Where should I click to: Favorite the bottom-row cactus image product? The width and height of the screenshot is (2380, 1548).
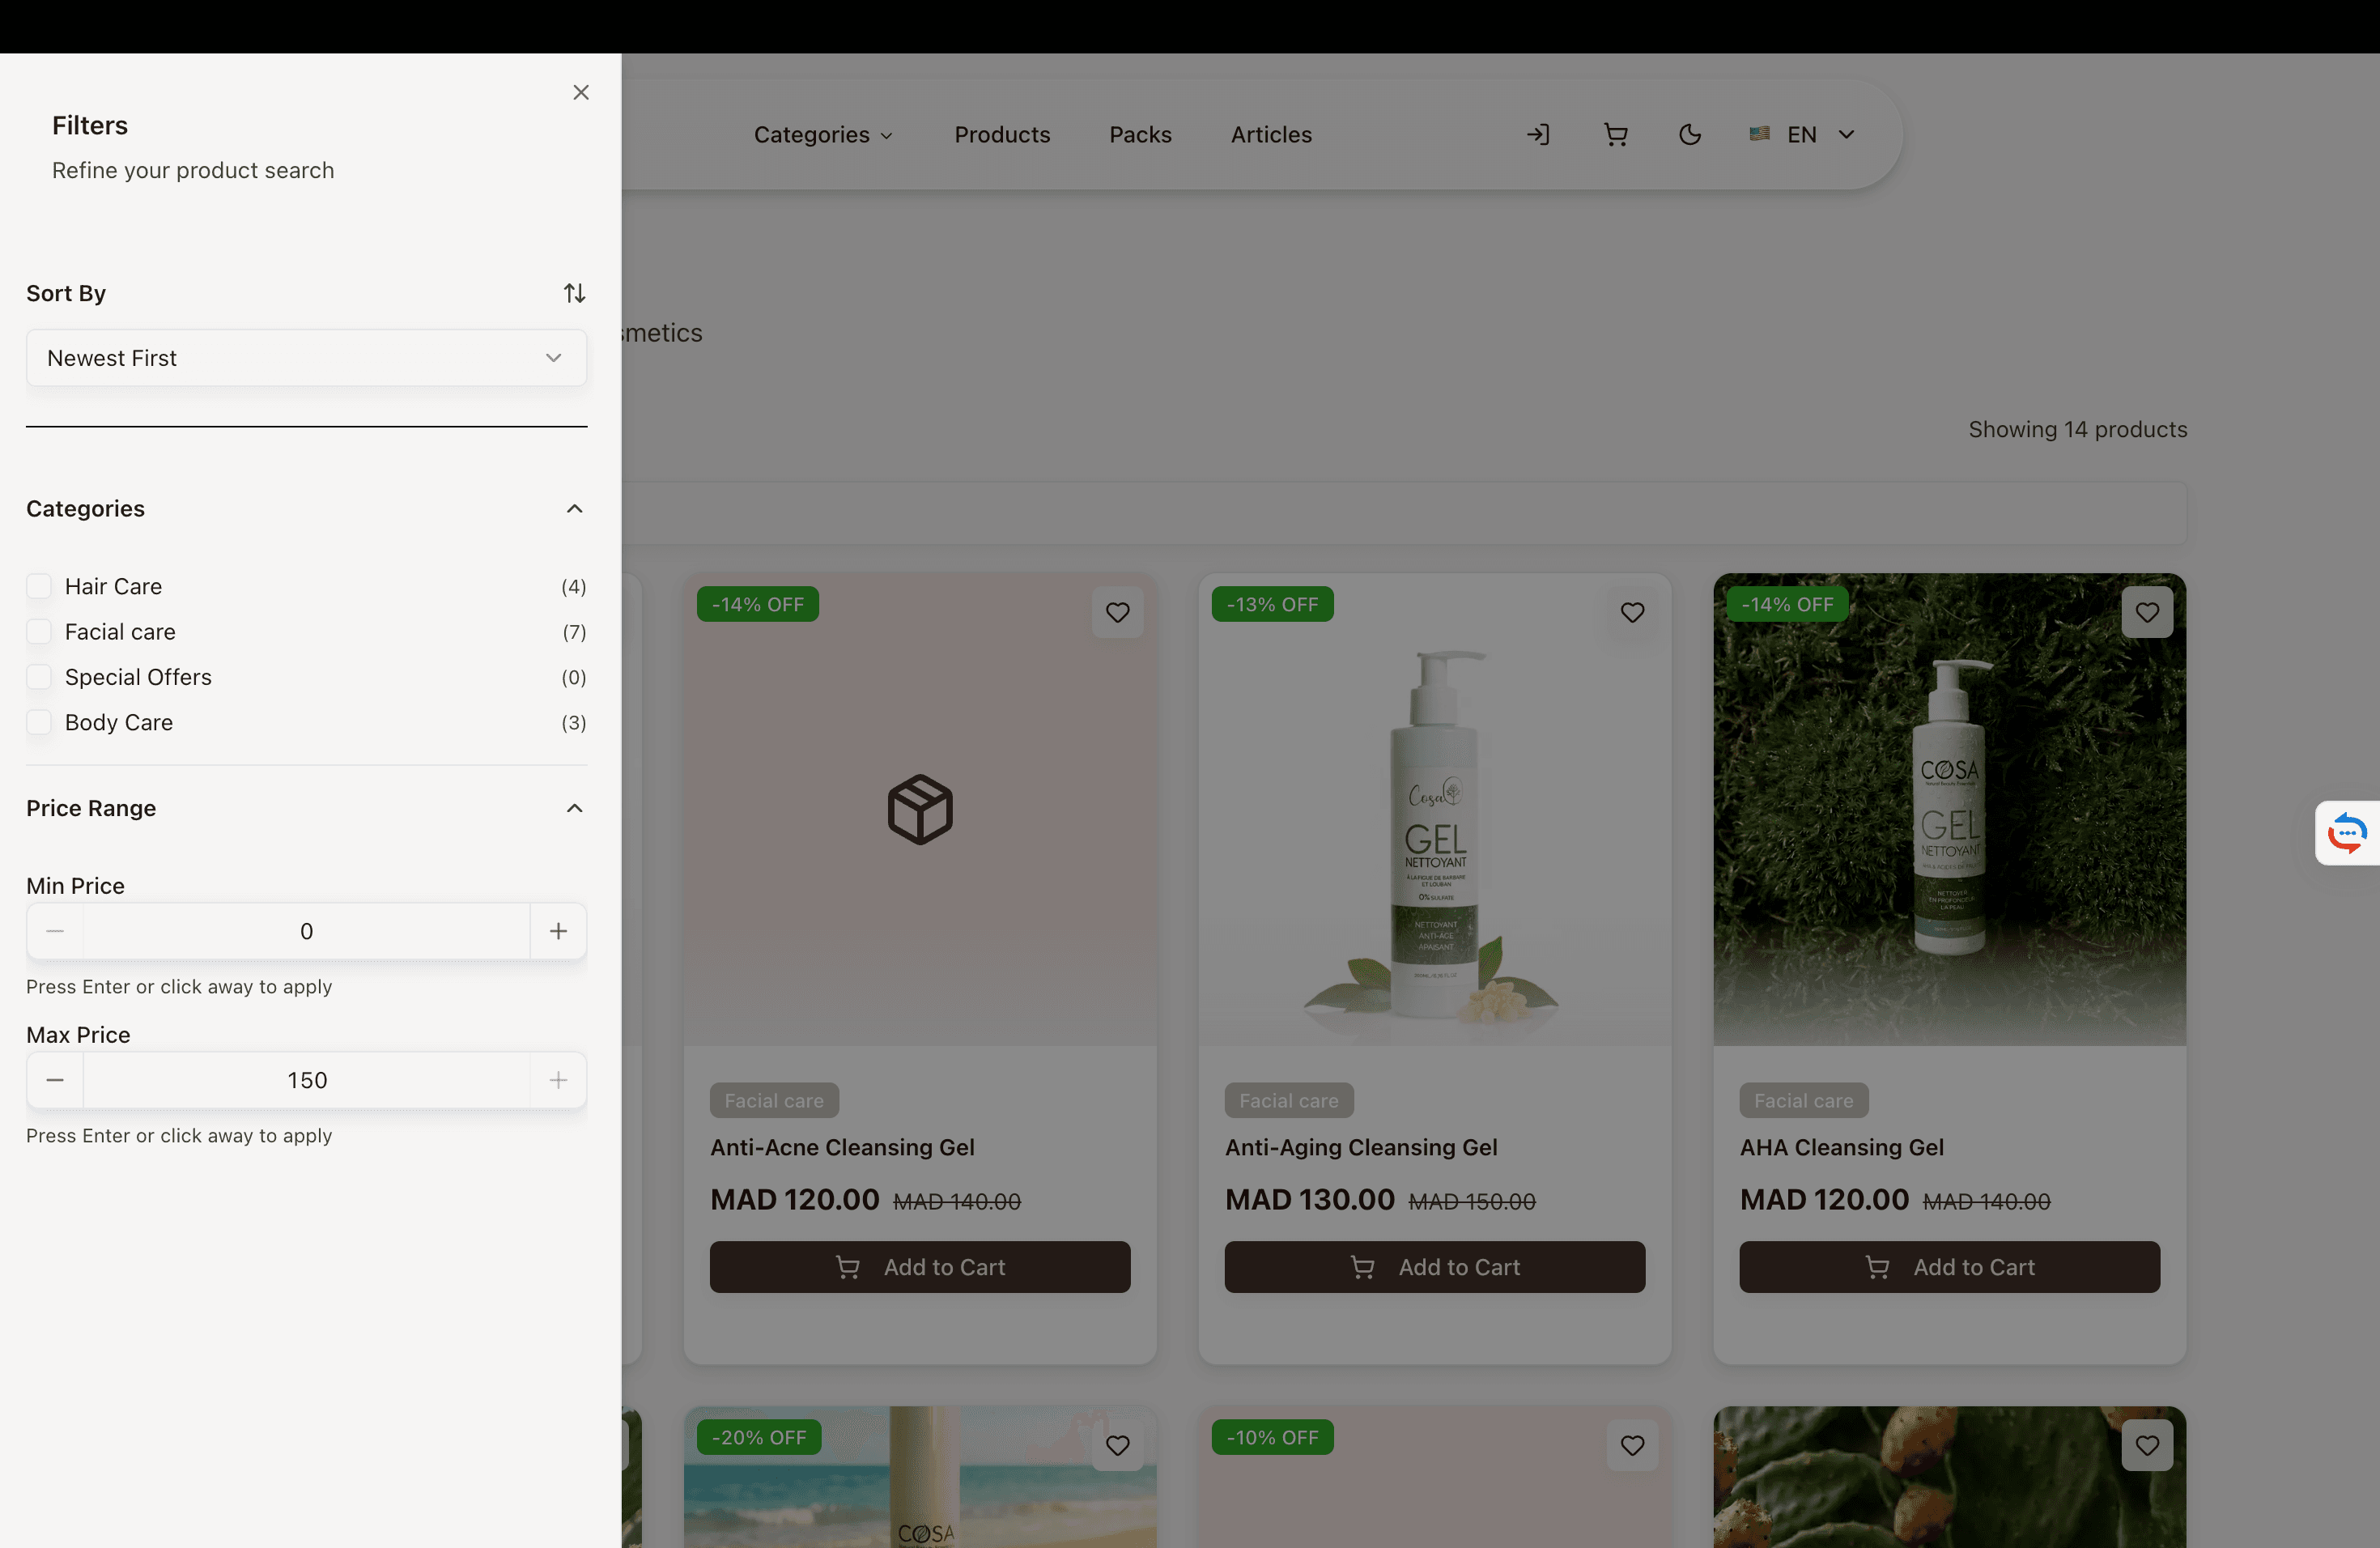click(x=2147, y=1445)
